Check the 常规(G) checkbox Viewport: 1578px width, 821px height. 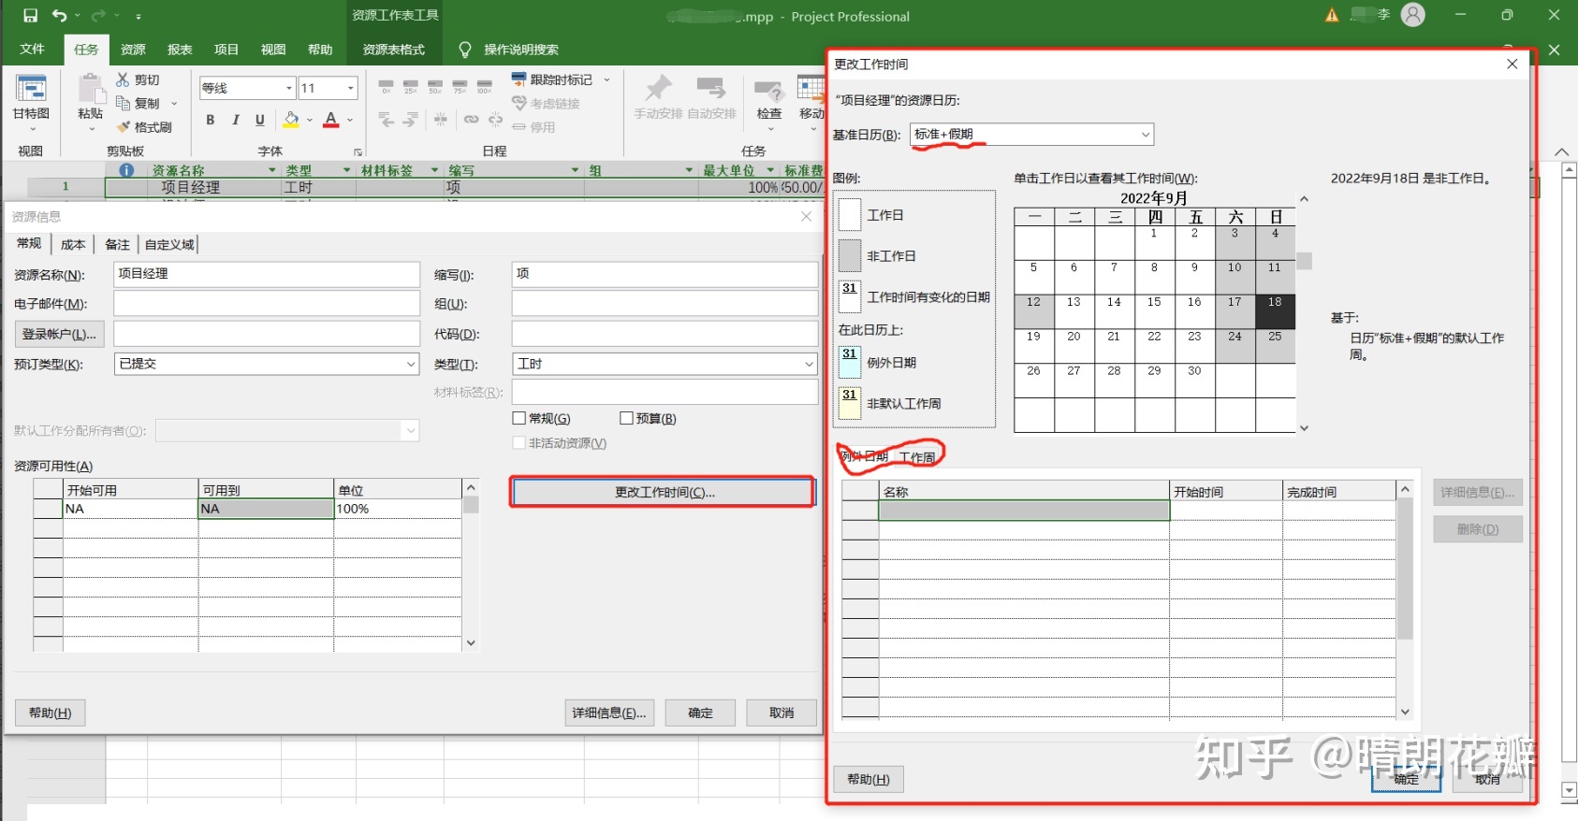point(519,418)
